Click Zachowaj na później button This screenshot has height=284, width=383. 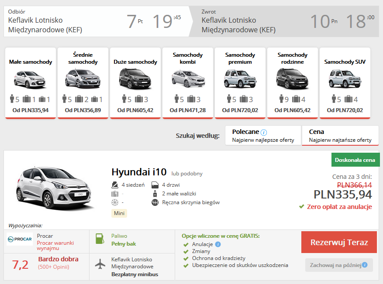(339, 265)
